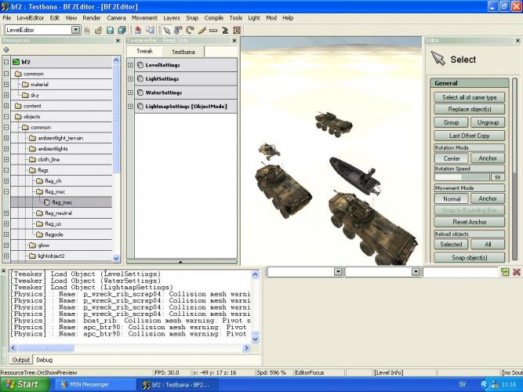The width and height of the screenshot is (523, 392).
Task: Open the Compile menu
Action: pos(213,17)
